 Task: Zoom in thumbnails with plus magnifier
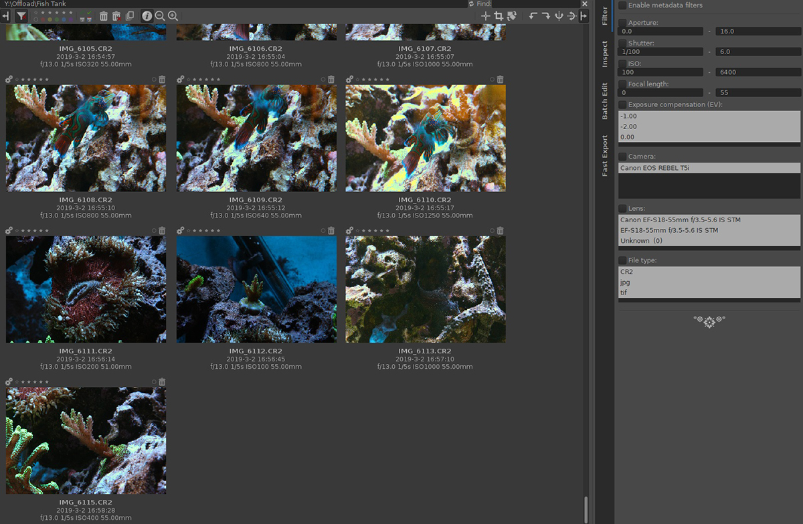(173, 16)
